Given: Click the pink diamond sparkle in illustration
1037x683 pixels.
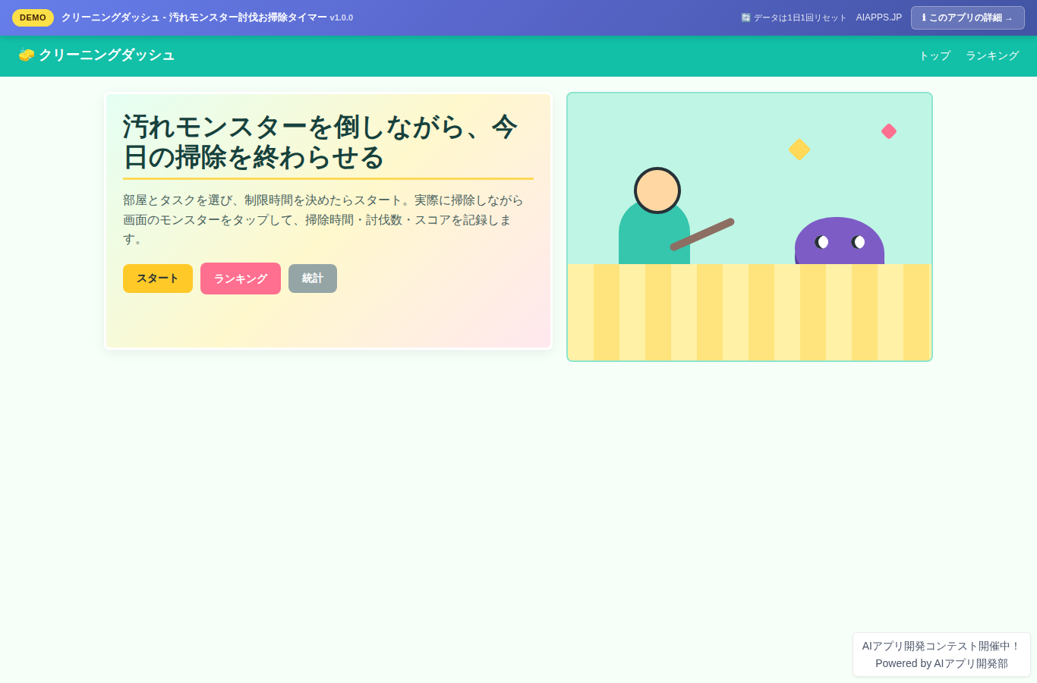Looking at the screenshot, I should pos(889,131).
